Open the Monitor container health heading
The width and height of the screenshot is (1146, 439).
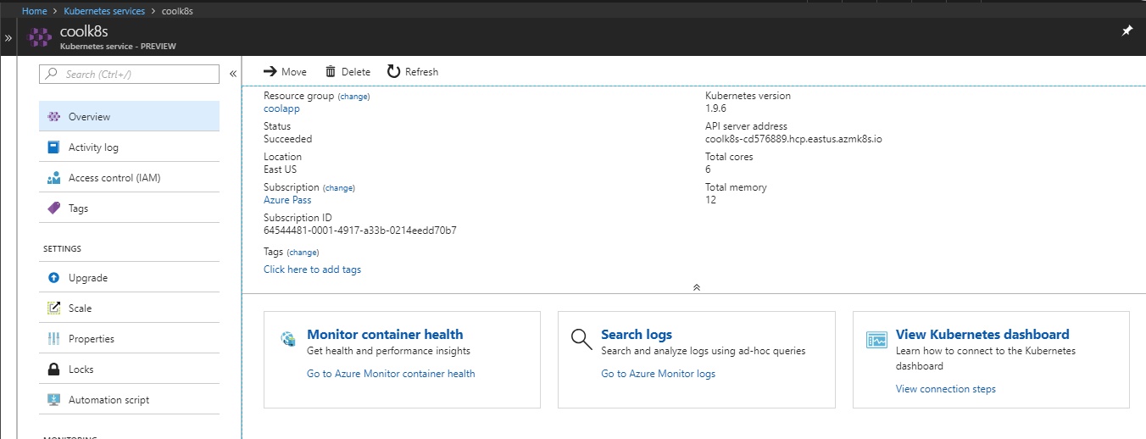[x=385, y=335]
